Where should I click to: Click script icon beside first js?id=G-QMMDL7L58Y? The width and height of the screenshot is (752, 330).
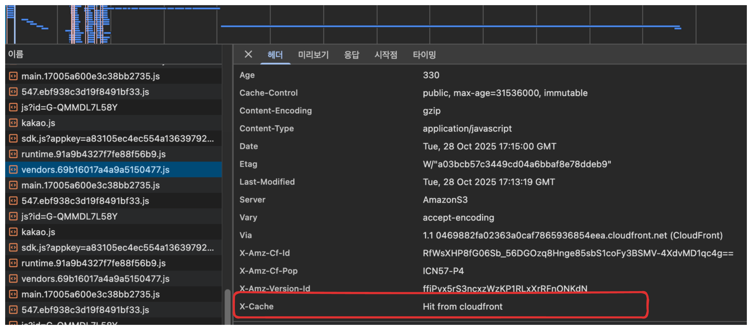click(x=13, y=107)
